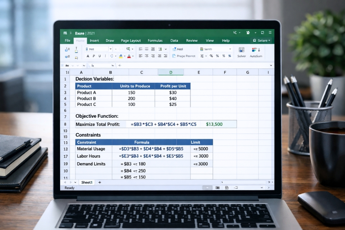Open the Name Box dropdown arrow

click(x=84, y=66)
